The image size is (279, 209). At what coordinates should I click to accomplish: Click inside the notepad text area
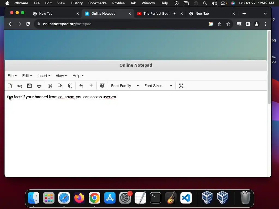coord(136,134)
